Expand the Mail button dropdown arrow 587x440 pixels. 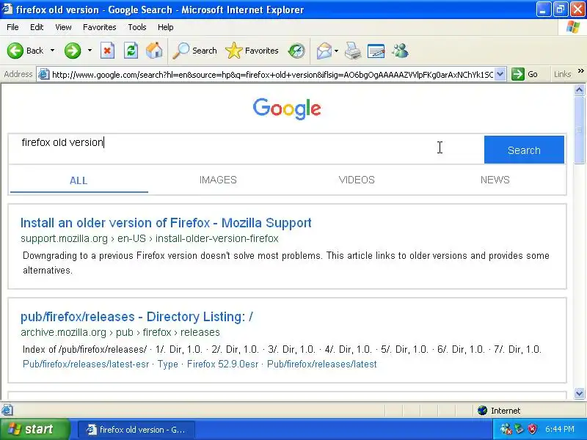click(337, 51)
